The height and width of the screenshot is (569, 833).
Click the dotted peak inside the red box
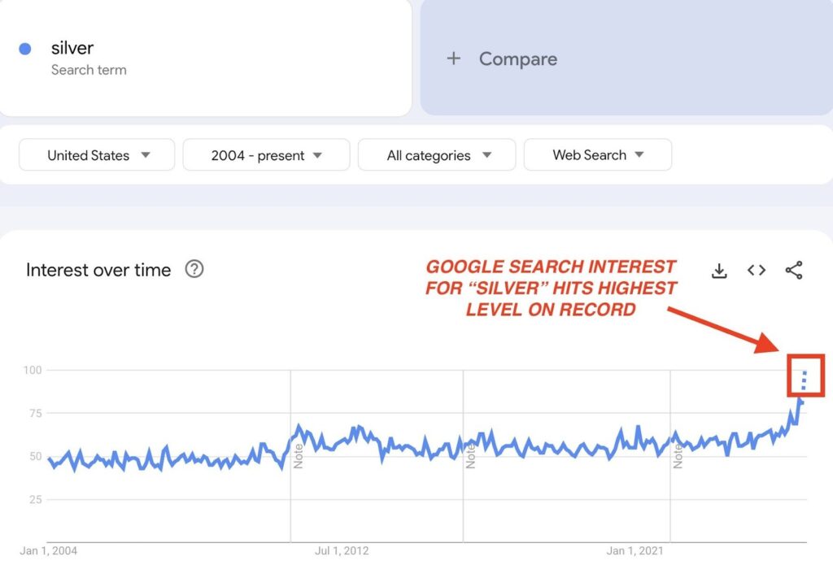point(805,380)
